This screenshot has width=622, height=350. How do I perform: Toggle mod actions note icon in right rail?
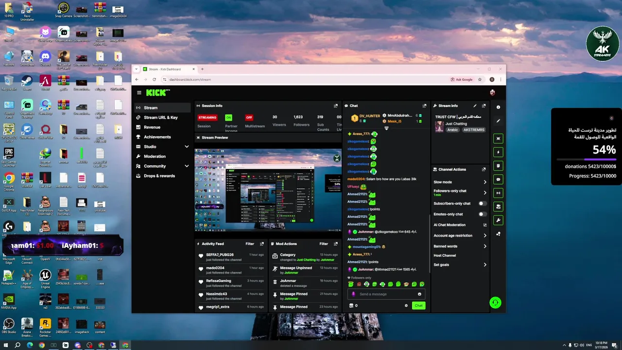tap(498, 166)
